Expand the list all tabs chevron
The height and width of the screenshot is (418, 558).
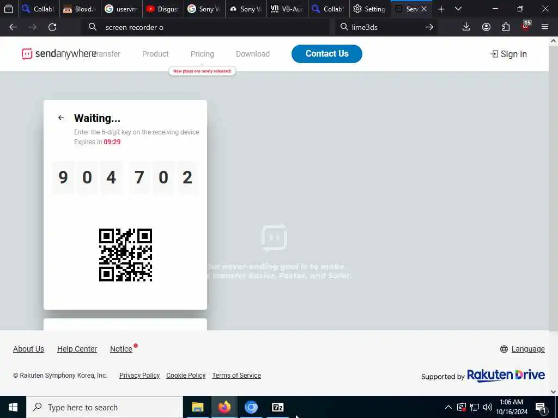pos(458,9)
